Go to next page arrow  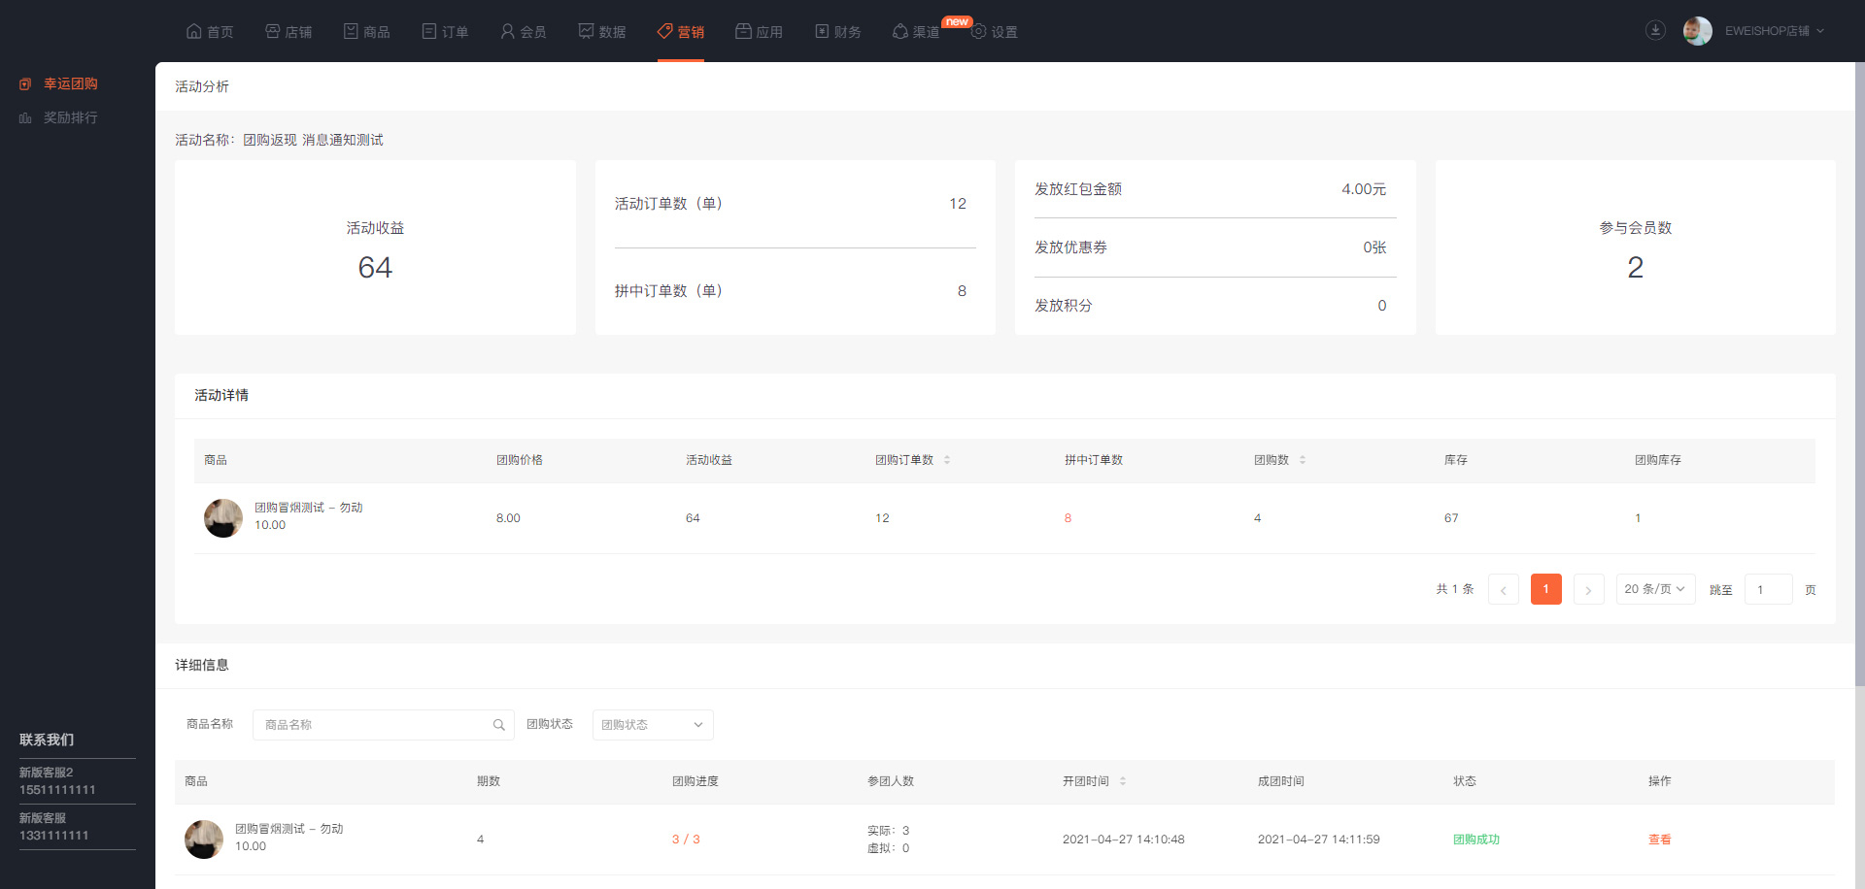click(1588, 590)
